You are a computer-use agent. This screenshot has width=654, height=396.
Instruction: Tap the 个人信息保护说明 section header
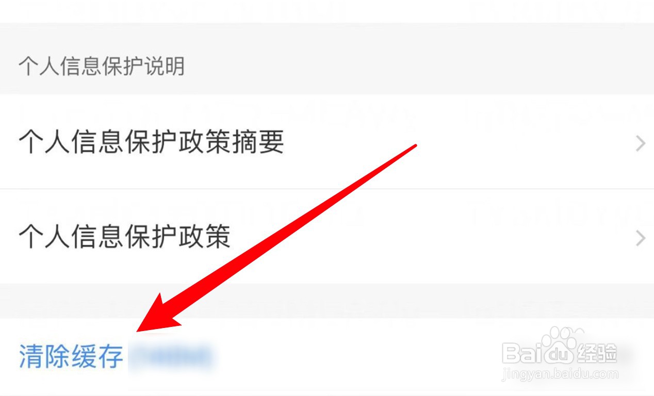[x=102, y=67]
